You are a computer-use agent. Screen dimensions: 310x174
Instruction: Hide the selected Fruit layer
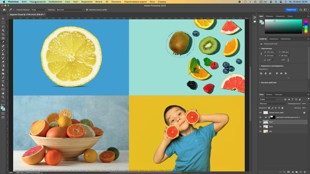coord(261,122)
